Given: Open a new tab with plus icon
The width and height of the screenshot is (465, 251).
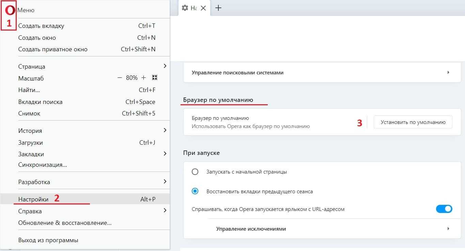Looking at the screenshot, I should click(x=219, y=8).
